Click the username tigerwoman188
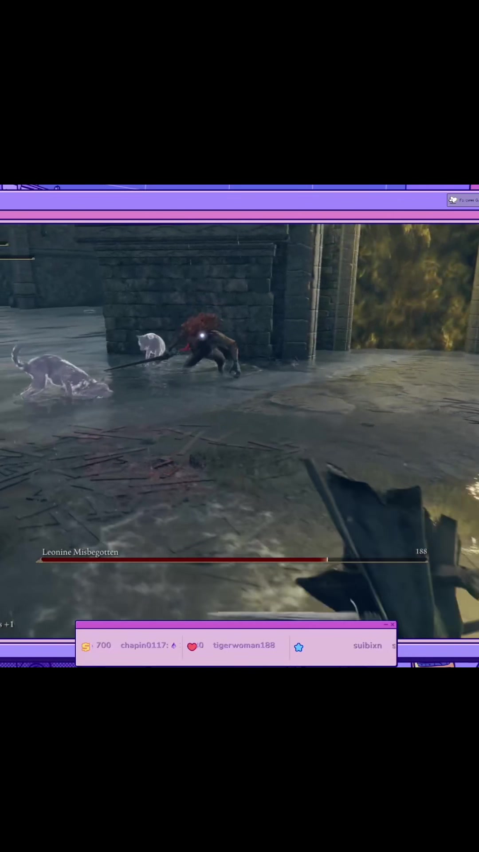Viewport: 479px width, 852px height. (x=244, y=645)
